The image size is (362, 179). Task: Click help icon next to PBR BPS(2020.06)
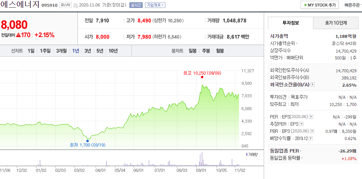click(312, 131)
